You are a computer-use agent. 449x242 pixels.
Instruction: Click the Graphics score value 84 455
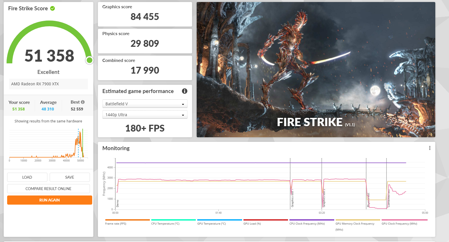[145, 17]
